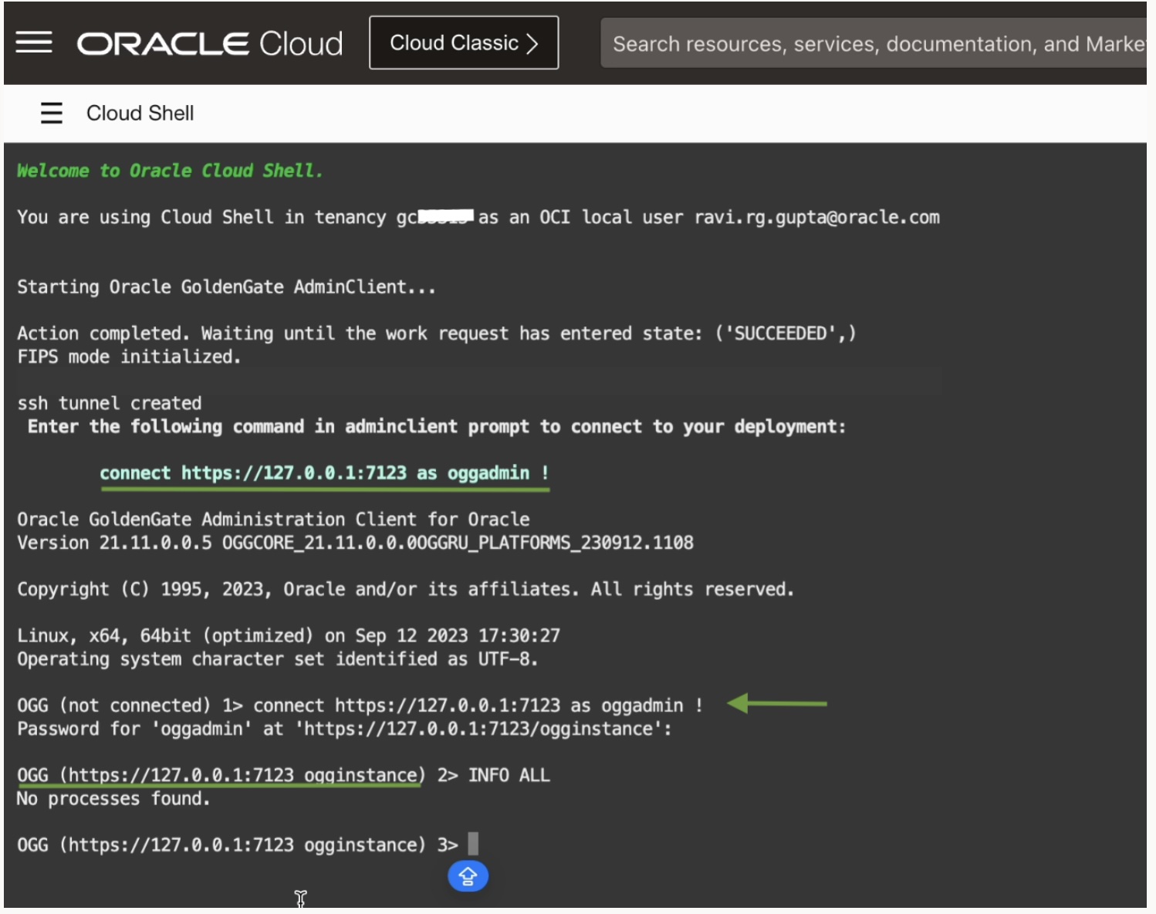Click the 'Welcome to Oracle Cloud Shell.' line
The height and width of the screenshot is (914, 1156).
170,171
